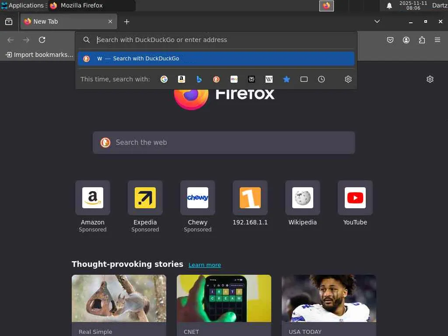Open Firefox account icon
This screenshot has width=448, height=336.
coord(406,40)
